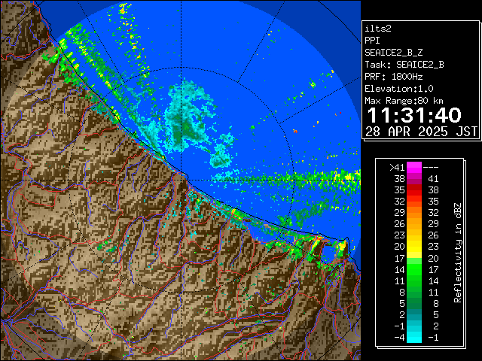Image resolution: width=482 pixels, height=361 pixels.
Task: Pick the bright green swatch beside "14"
Action: (414, 269)
